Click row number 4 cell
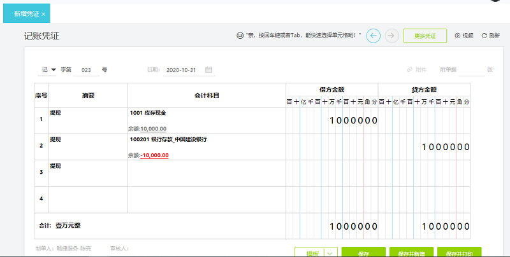 (x=41, y=200)
